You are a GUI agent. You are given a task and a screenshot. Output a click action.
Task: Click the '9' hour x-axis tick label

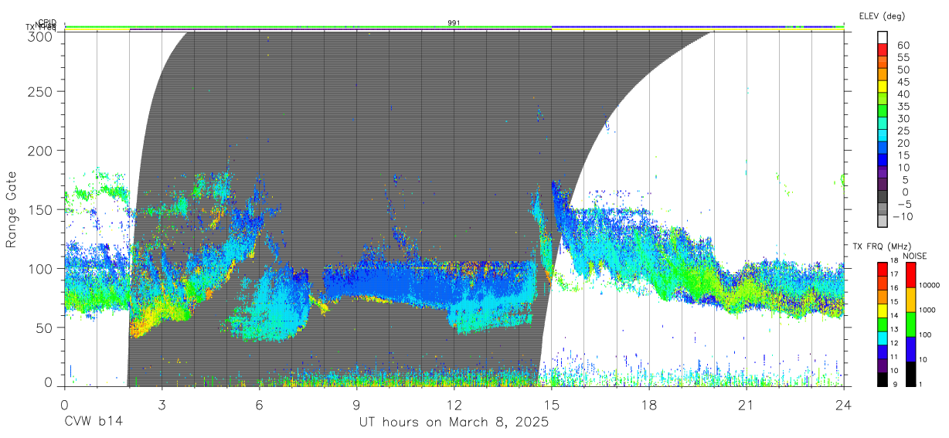(356, 405)
